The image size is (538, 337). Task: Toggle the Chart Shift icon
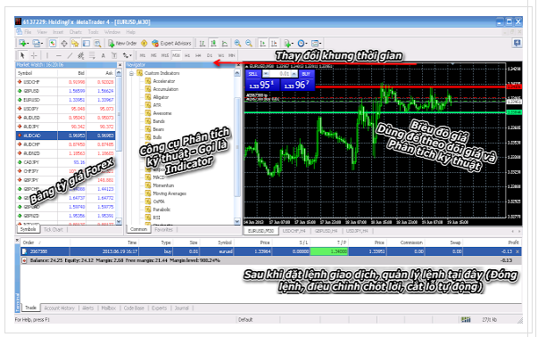click(x=274, y=43)
